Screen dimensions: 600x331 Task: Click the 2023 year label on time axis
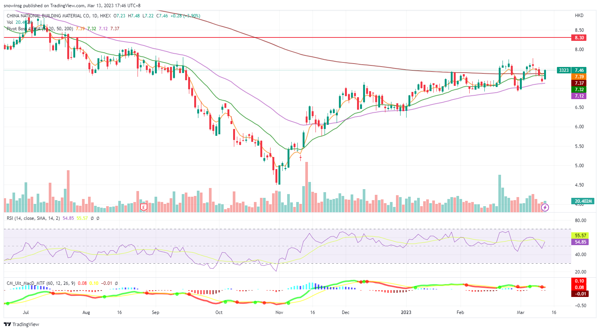point(406,312)
